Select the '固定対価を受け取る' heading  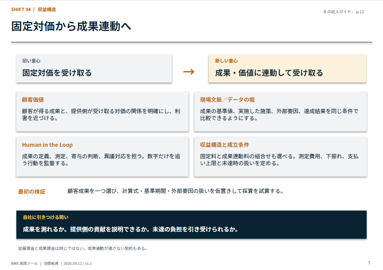(57, 73)
